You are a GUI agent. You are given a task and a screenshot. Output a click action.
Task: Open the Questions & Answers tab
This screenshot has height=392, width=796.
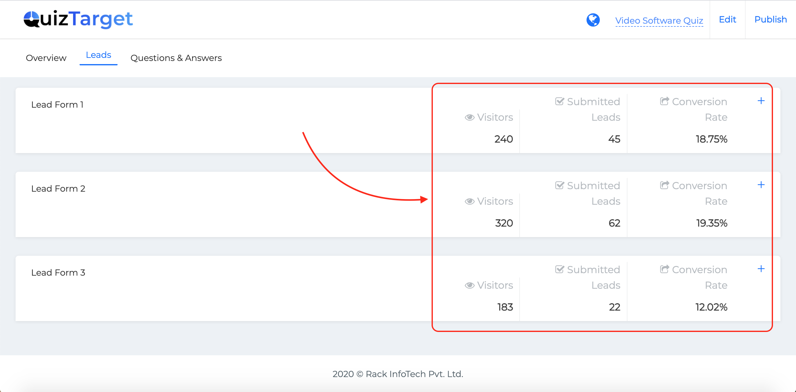176,58
